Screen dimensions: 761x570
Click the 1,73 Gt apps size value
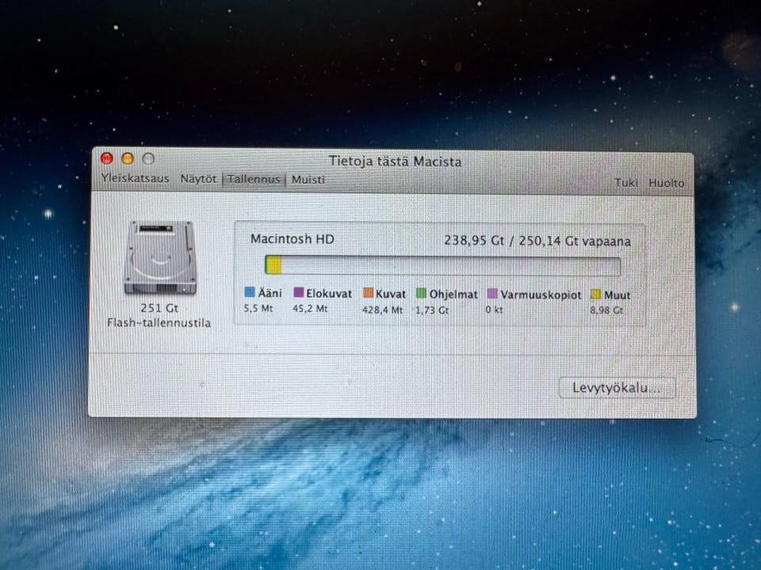click(x=432, y=310)
